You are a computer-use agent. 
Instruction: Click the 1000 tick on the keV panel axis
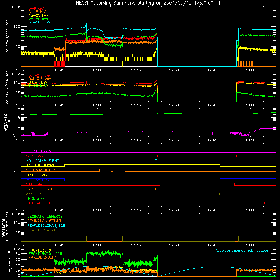point(16,7)
